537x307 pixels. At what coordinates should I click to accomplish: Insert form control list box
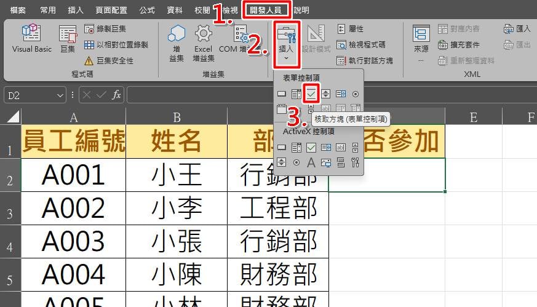tap(340, 94)
